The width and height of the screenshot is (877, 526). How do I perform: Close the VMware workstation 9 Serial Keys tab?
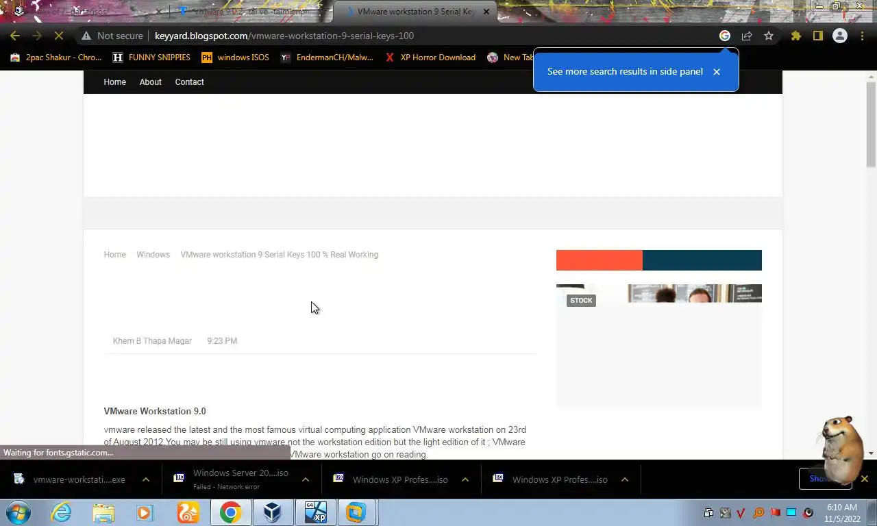pos(486,12)
